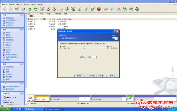Open the 向导 wizard menu in the menu bar
The height and width of the screenshot is (111, 177).
[26, 4]
